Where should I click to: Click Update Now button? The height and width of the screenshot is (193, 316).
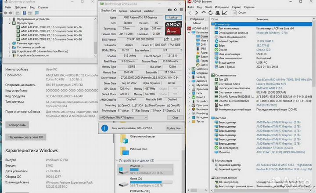point(174,128)
